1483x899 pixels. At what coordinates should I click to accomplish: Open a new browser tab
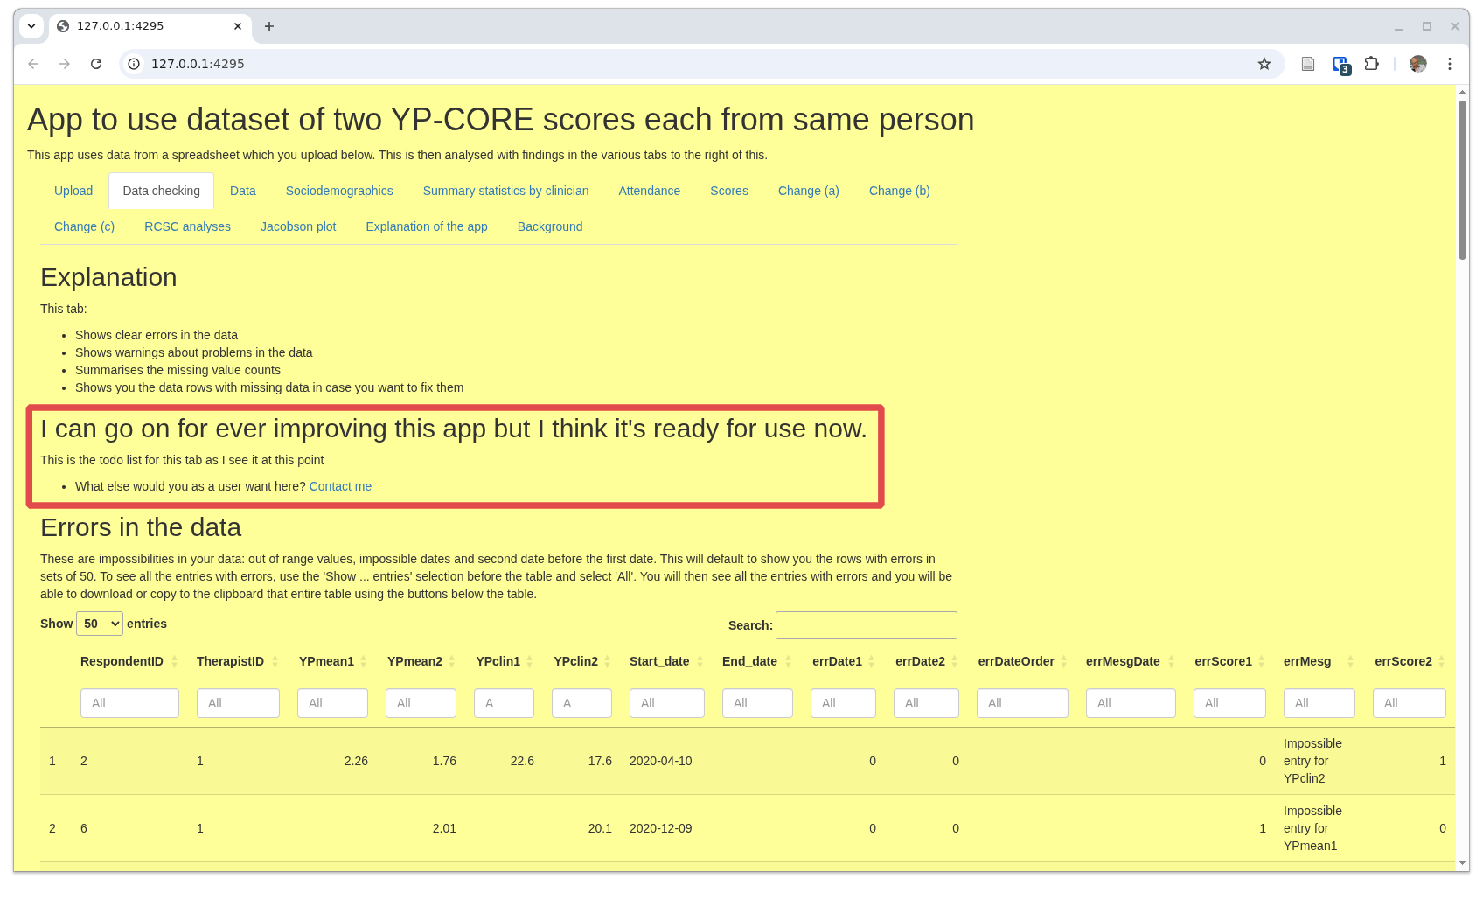269,26
